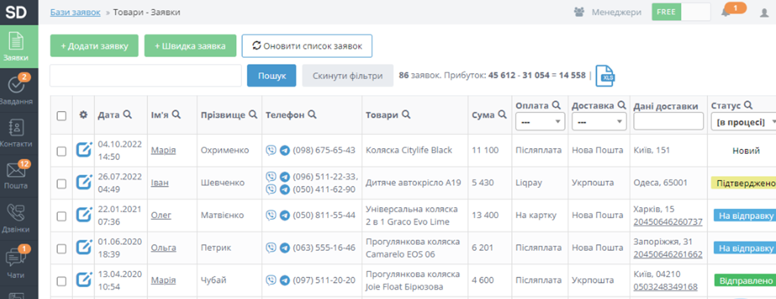Tick the checkbox for Шевченко's order row
The height and width of the screenshot is (299, 776).
tap(62, 183)
